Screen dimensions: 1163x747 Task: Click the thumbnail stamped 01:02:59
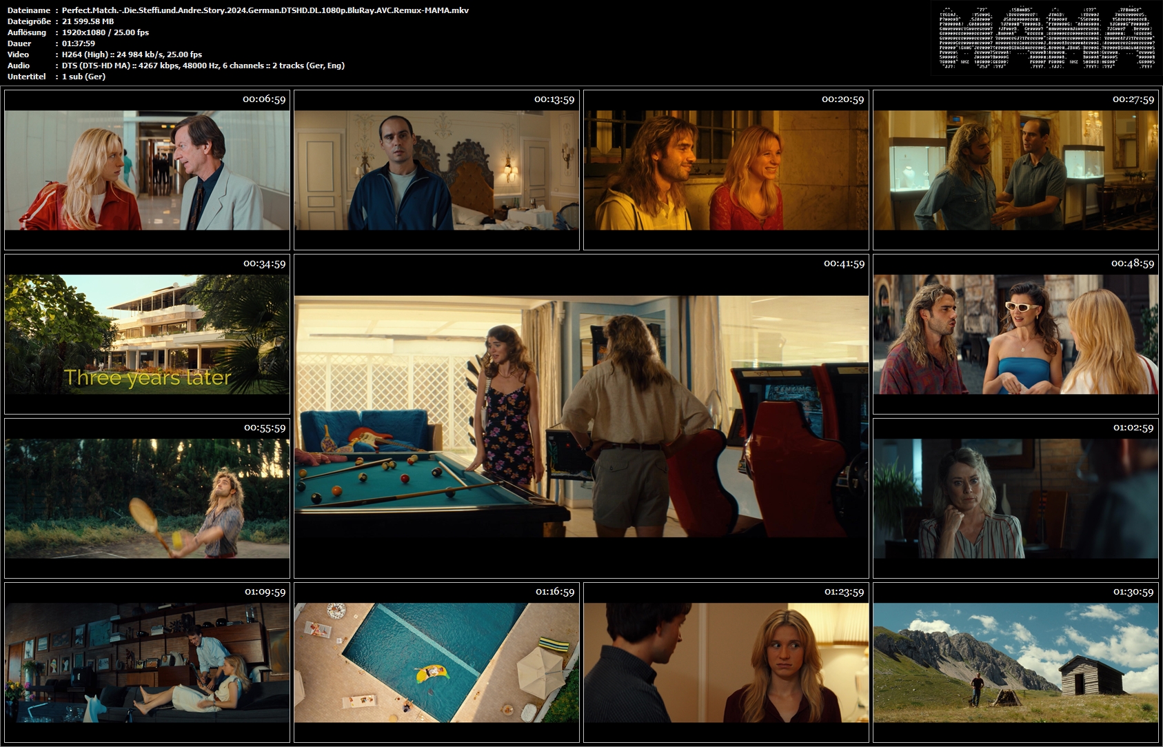[x=1015, y=498]
